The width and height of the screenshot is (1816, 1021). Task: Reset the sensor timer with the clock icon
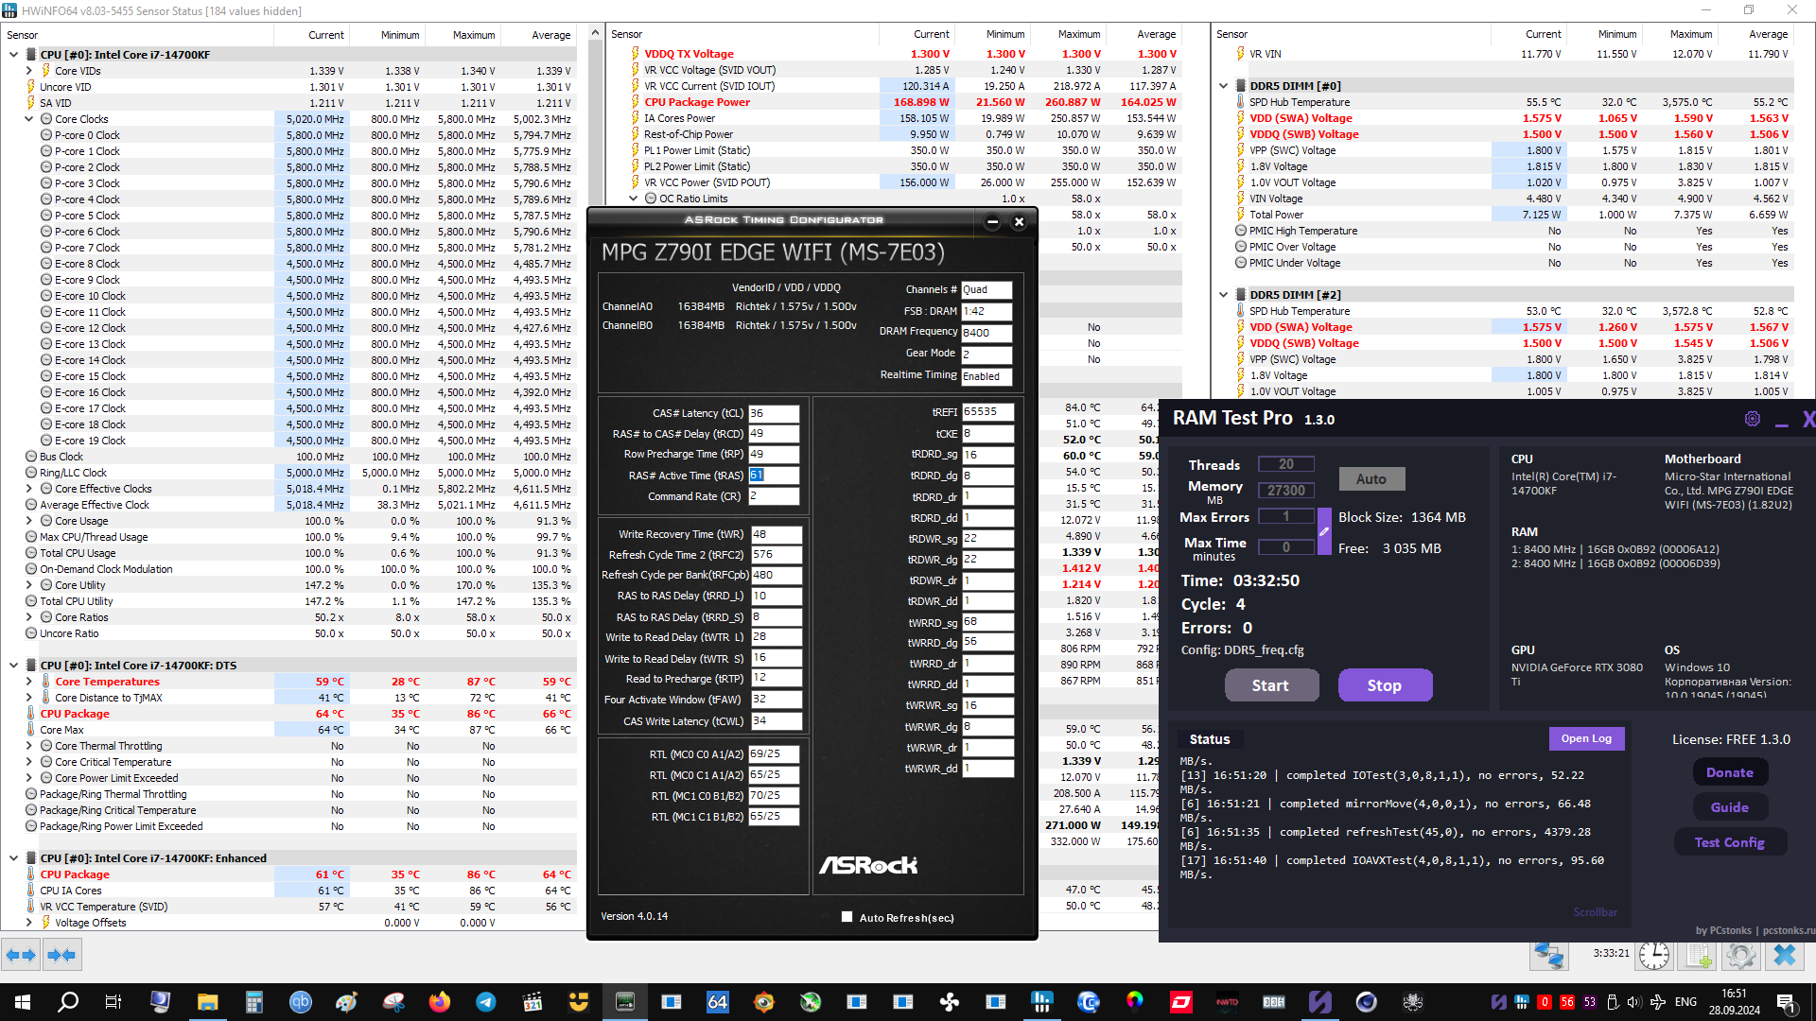click(x=1653, y=955)
